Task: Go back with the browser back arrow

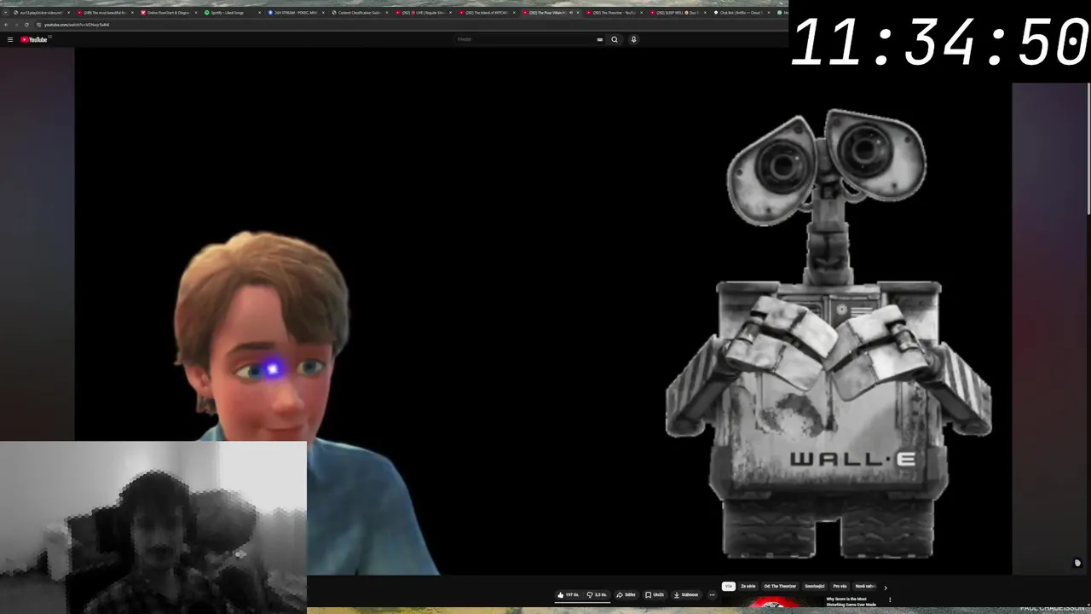Action: click(6, 25)
